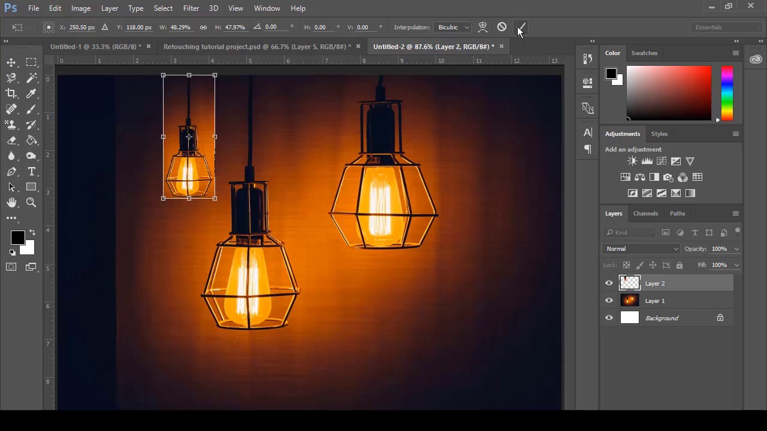
Task: Open the Opacity slider dropdown arrow
Action: point(736,249)
